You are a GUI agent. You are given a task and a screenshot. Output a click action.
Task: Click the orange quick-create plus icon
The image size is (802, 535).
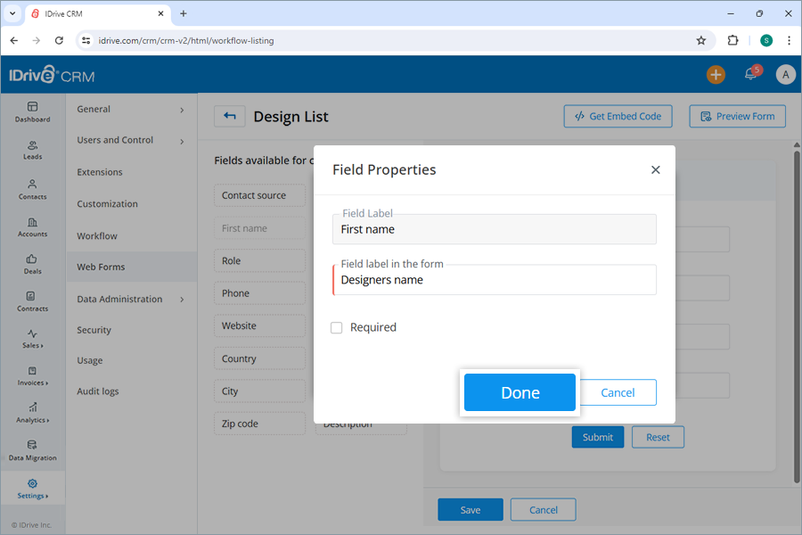tap(716, 74)
